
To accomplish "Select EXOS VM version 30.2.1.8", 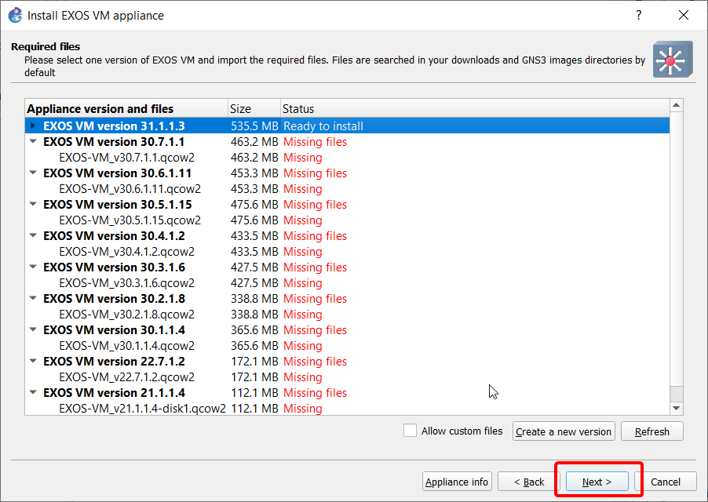I will click(114, 299).
